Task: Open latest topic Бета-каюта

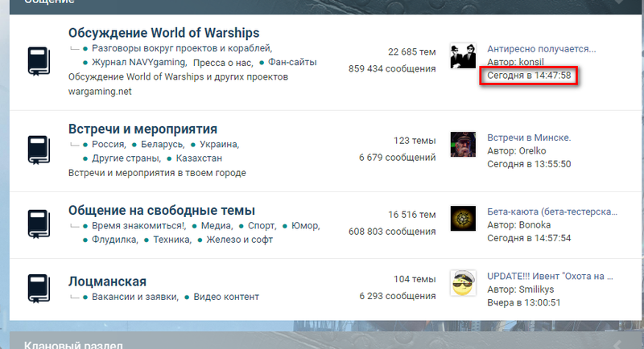Action: 552,212
